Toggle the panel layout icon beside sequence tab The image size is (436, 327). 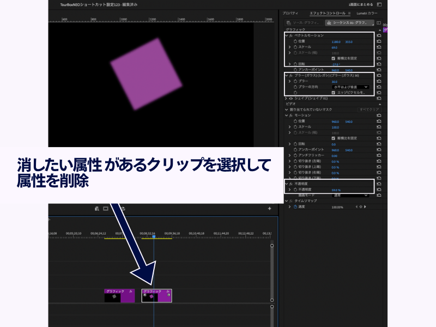point(379,23)
